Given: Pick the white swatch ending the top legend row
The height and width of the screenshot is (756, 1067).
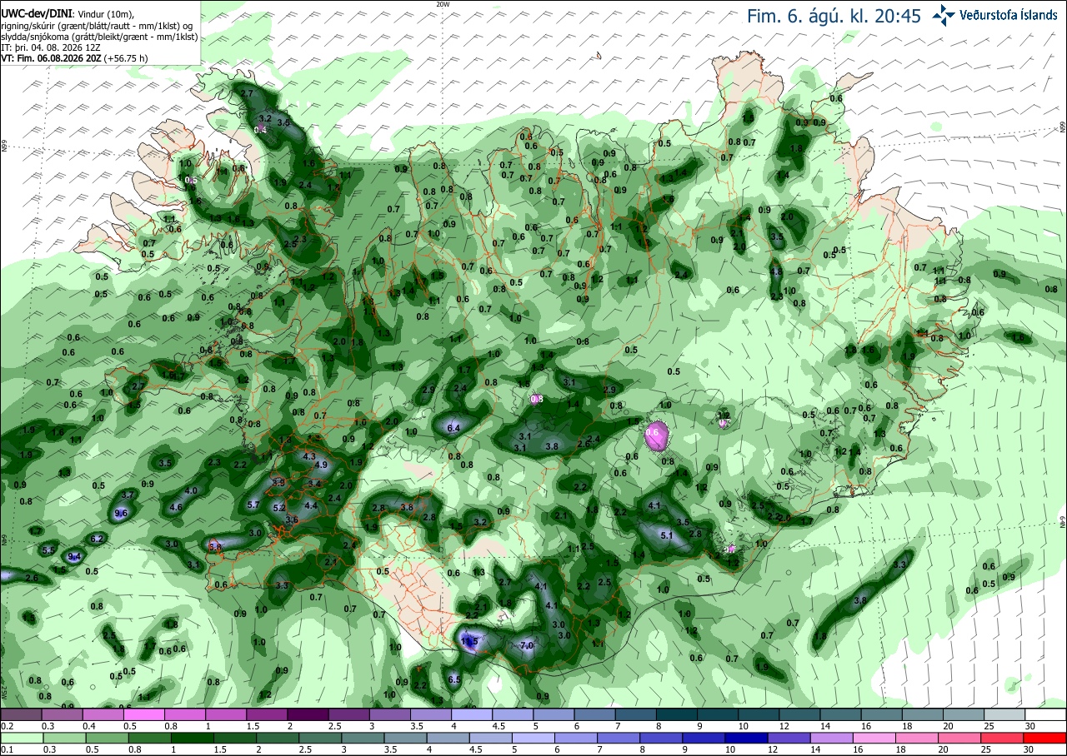Looking at the screenshot, I should pos(1046,714).
